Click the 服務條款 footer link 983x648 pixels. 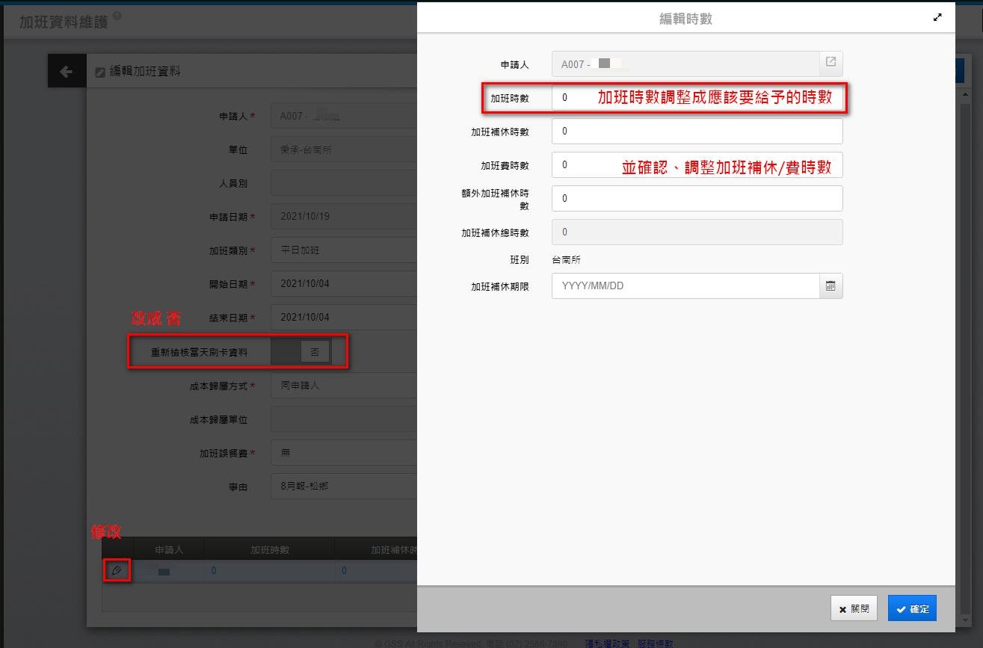[656, 643]
